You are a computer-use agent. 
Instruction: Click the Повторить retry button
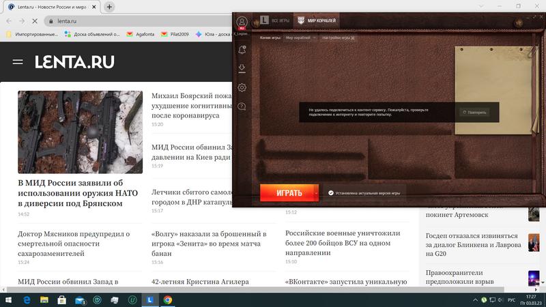[x=474, y=113]
